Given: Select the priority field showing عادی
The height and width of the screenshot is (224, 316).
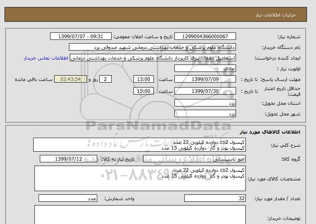Looking at the screenshot, I should [205, 68].
